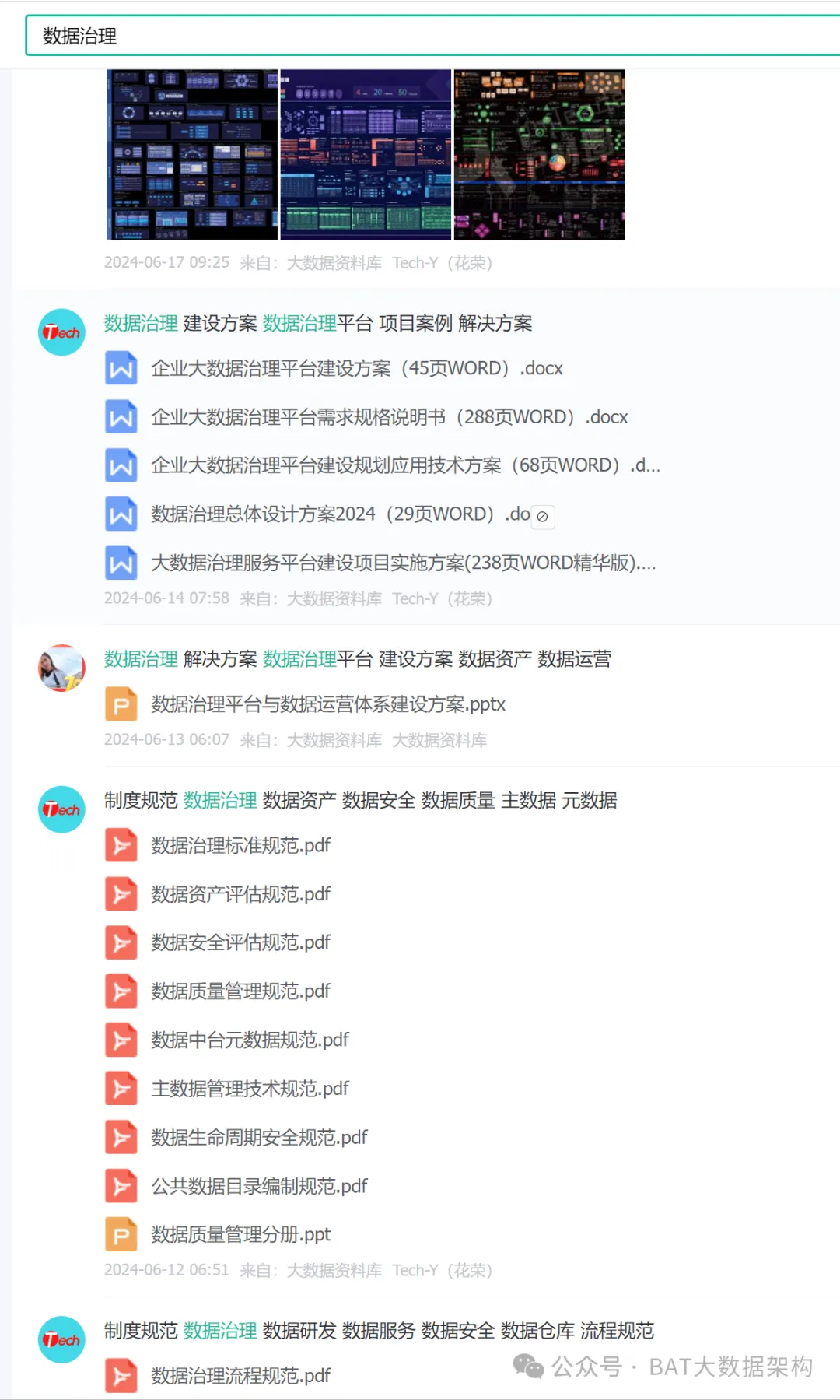Image resolution: width=840 pixels, height=1400 pixels.
Task: Click PPT icon for 数据质量管理分册.ppt
Action: pyautogui.click(x=121, y=1234)
